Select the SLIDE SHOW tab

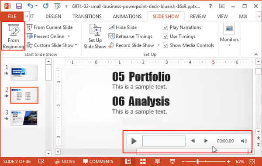[x=166, y=16]
